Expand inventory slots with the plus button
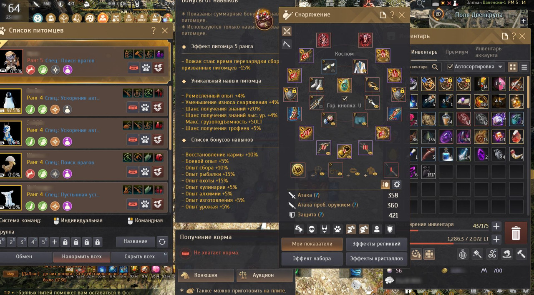 [496, 226]
